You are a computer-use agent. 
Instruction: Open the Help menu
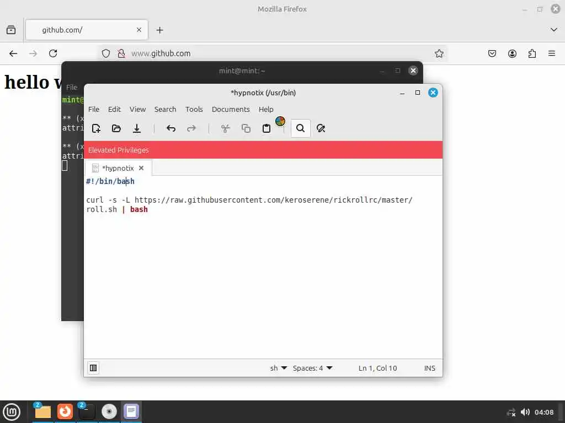tap(266, 110)
